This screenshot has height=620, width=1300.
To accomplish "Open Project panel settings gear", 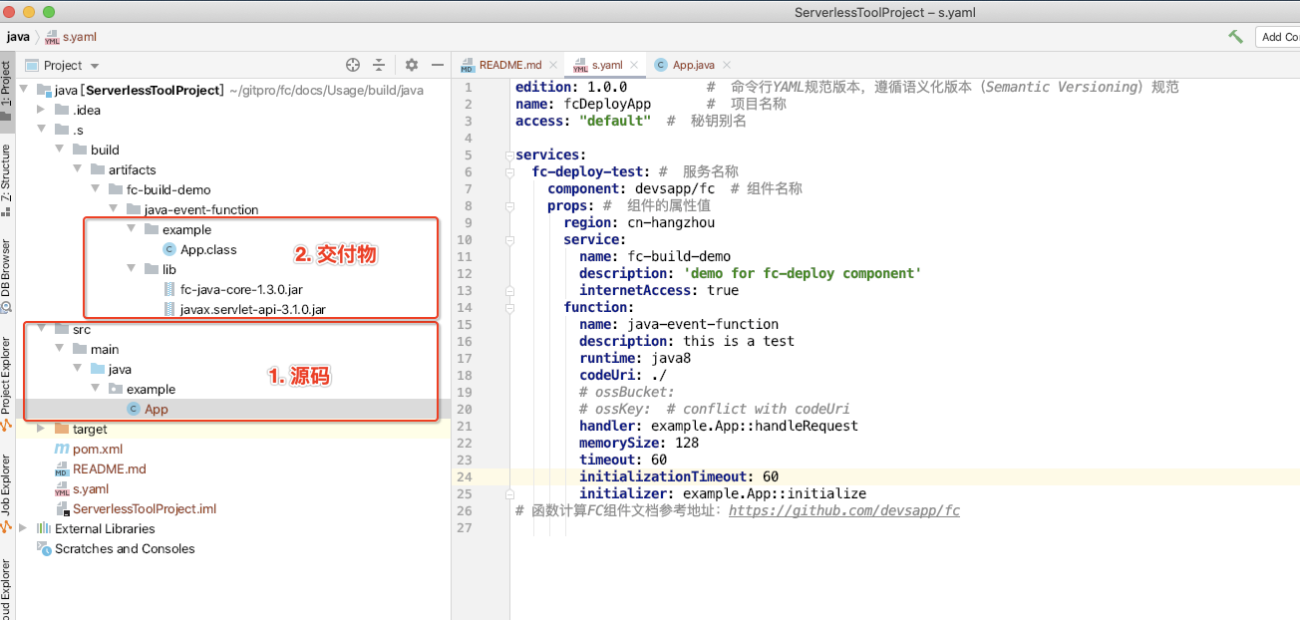I will (x=412, y=65).
